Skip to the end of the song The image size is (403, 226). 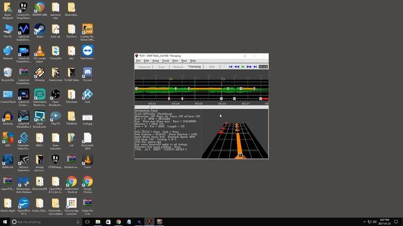click(255, 67)
